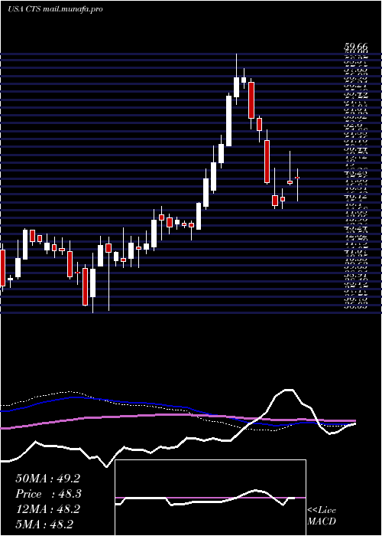382x536 pixels.
Task: Click the '5MA : 48.2' readout
Action: pos(44,524)
